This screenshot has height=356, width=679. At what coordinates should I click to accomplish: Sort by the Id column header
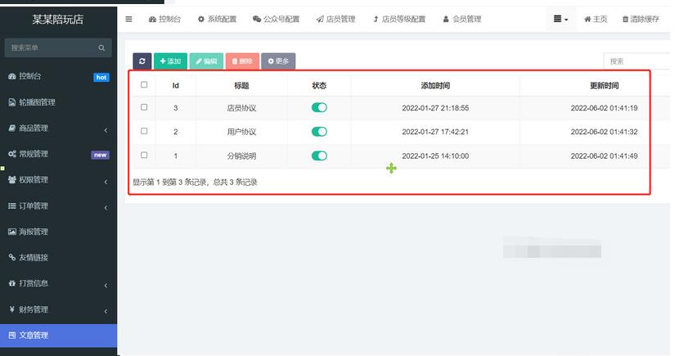pos(175,86)
